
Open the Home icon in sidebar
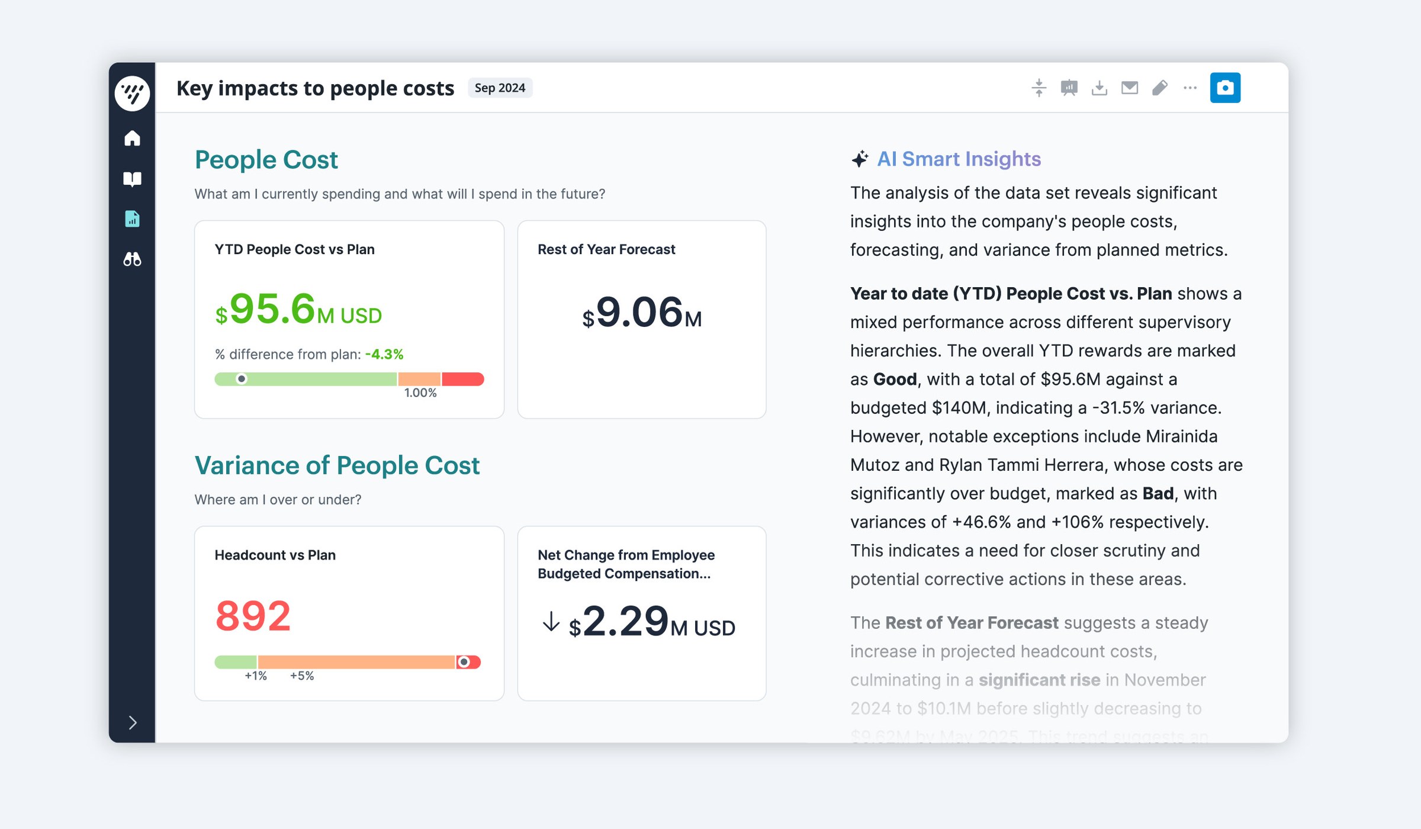tap(132, 138)
